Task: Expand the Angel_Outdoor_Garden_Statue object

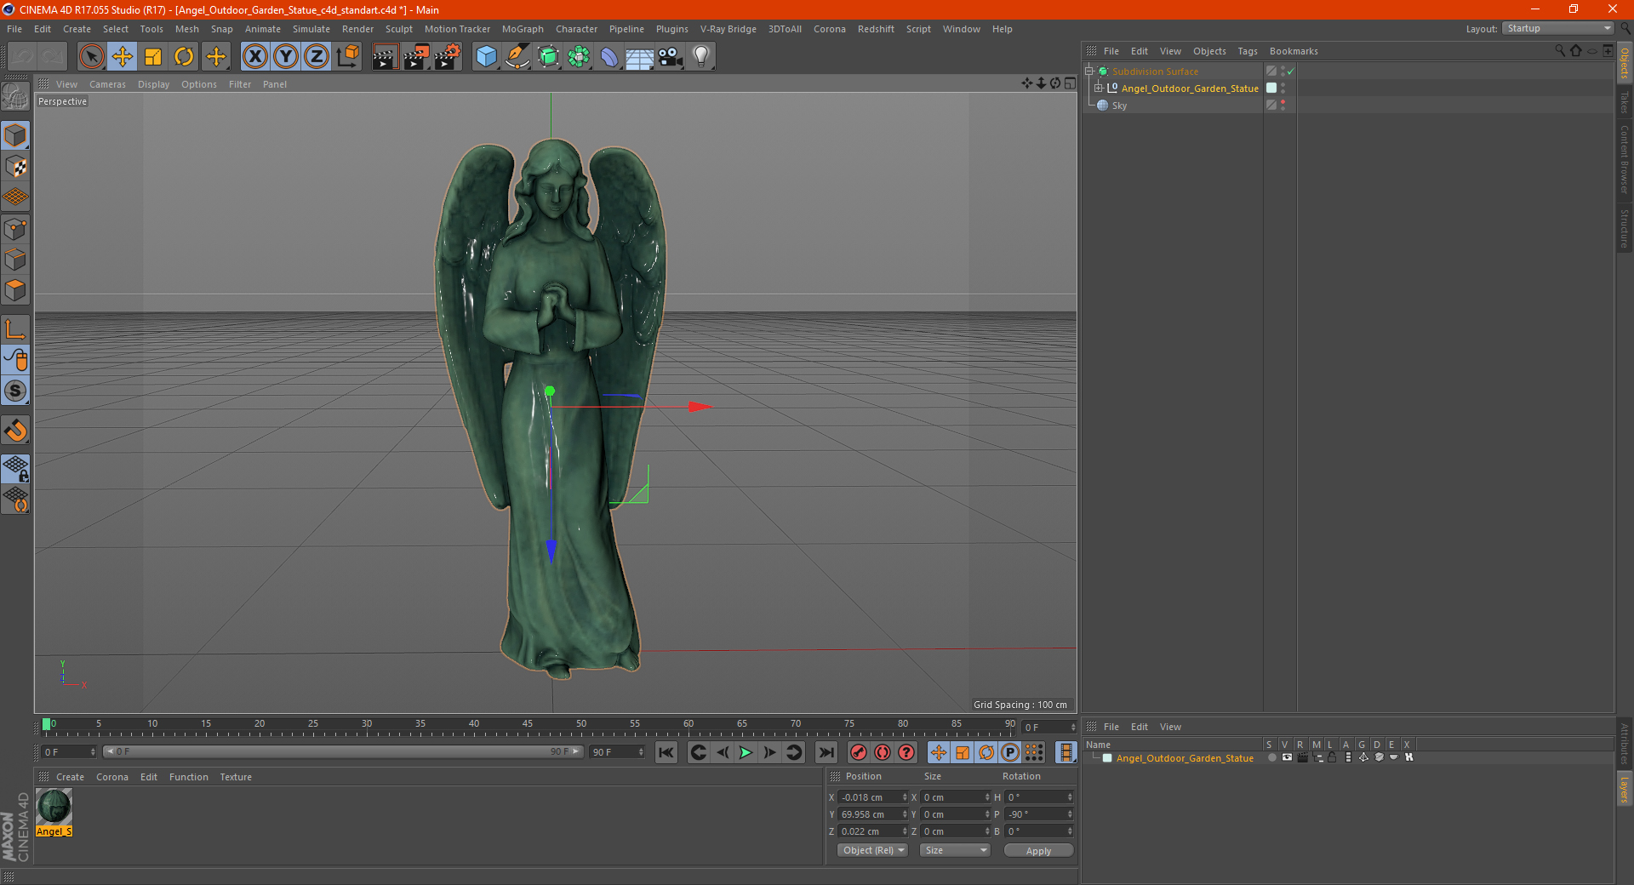Action: point(1098,88)
